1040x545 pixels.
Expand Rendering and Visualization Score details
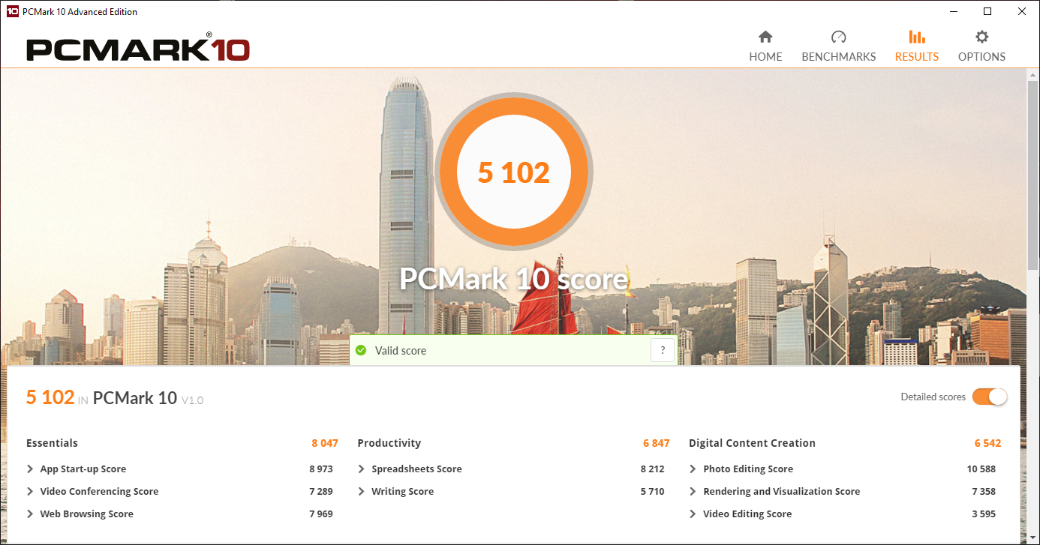click(693, 492)
